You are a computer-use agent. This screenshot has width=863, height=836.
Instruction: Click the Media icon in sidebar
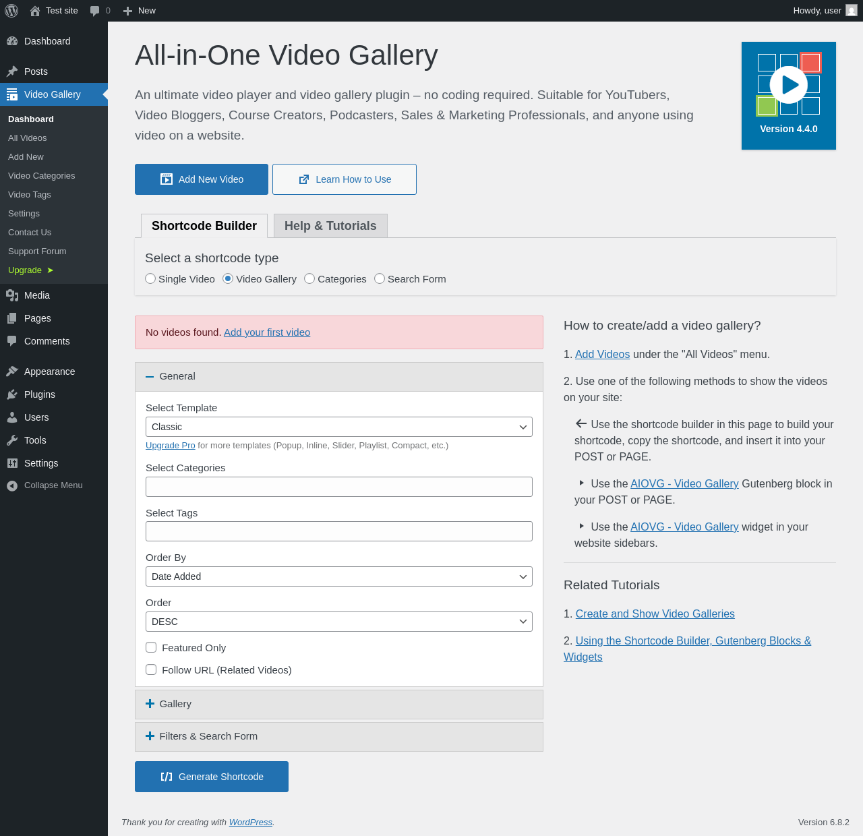[x=12, y=295]
